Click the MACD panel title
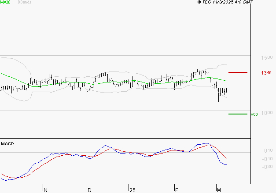Image resolution: width=276 pixels, height=193 pixels. pos(7,143)
